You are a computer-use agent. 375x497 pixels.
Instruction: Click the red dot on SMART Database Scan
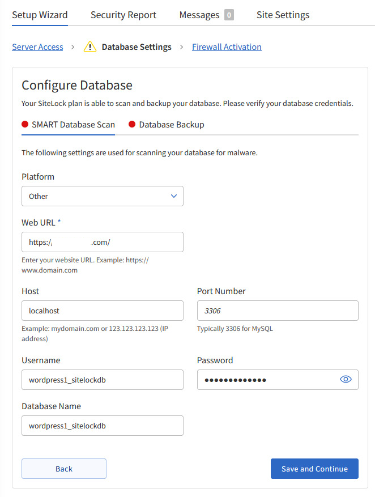point(24,124)
